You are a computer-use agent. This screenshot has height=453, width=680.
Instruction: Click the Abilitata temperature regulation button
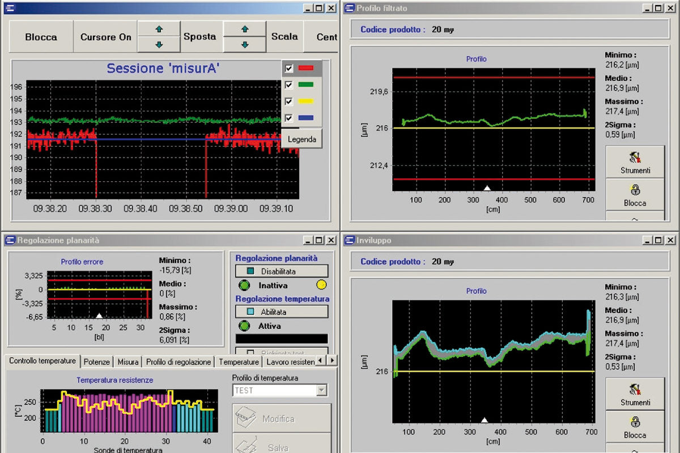click(x=282, y=311)
